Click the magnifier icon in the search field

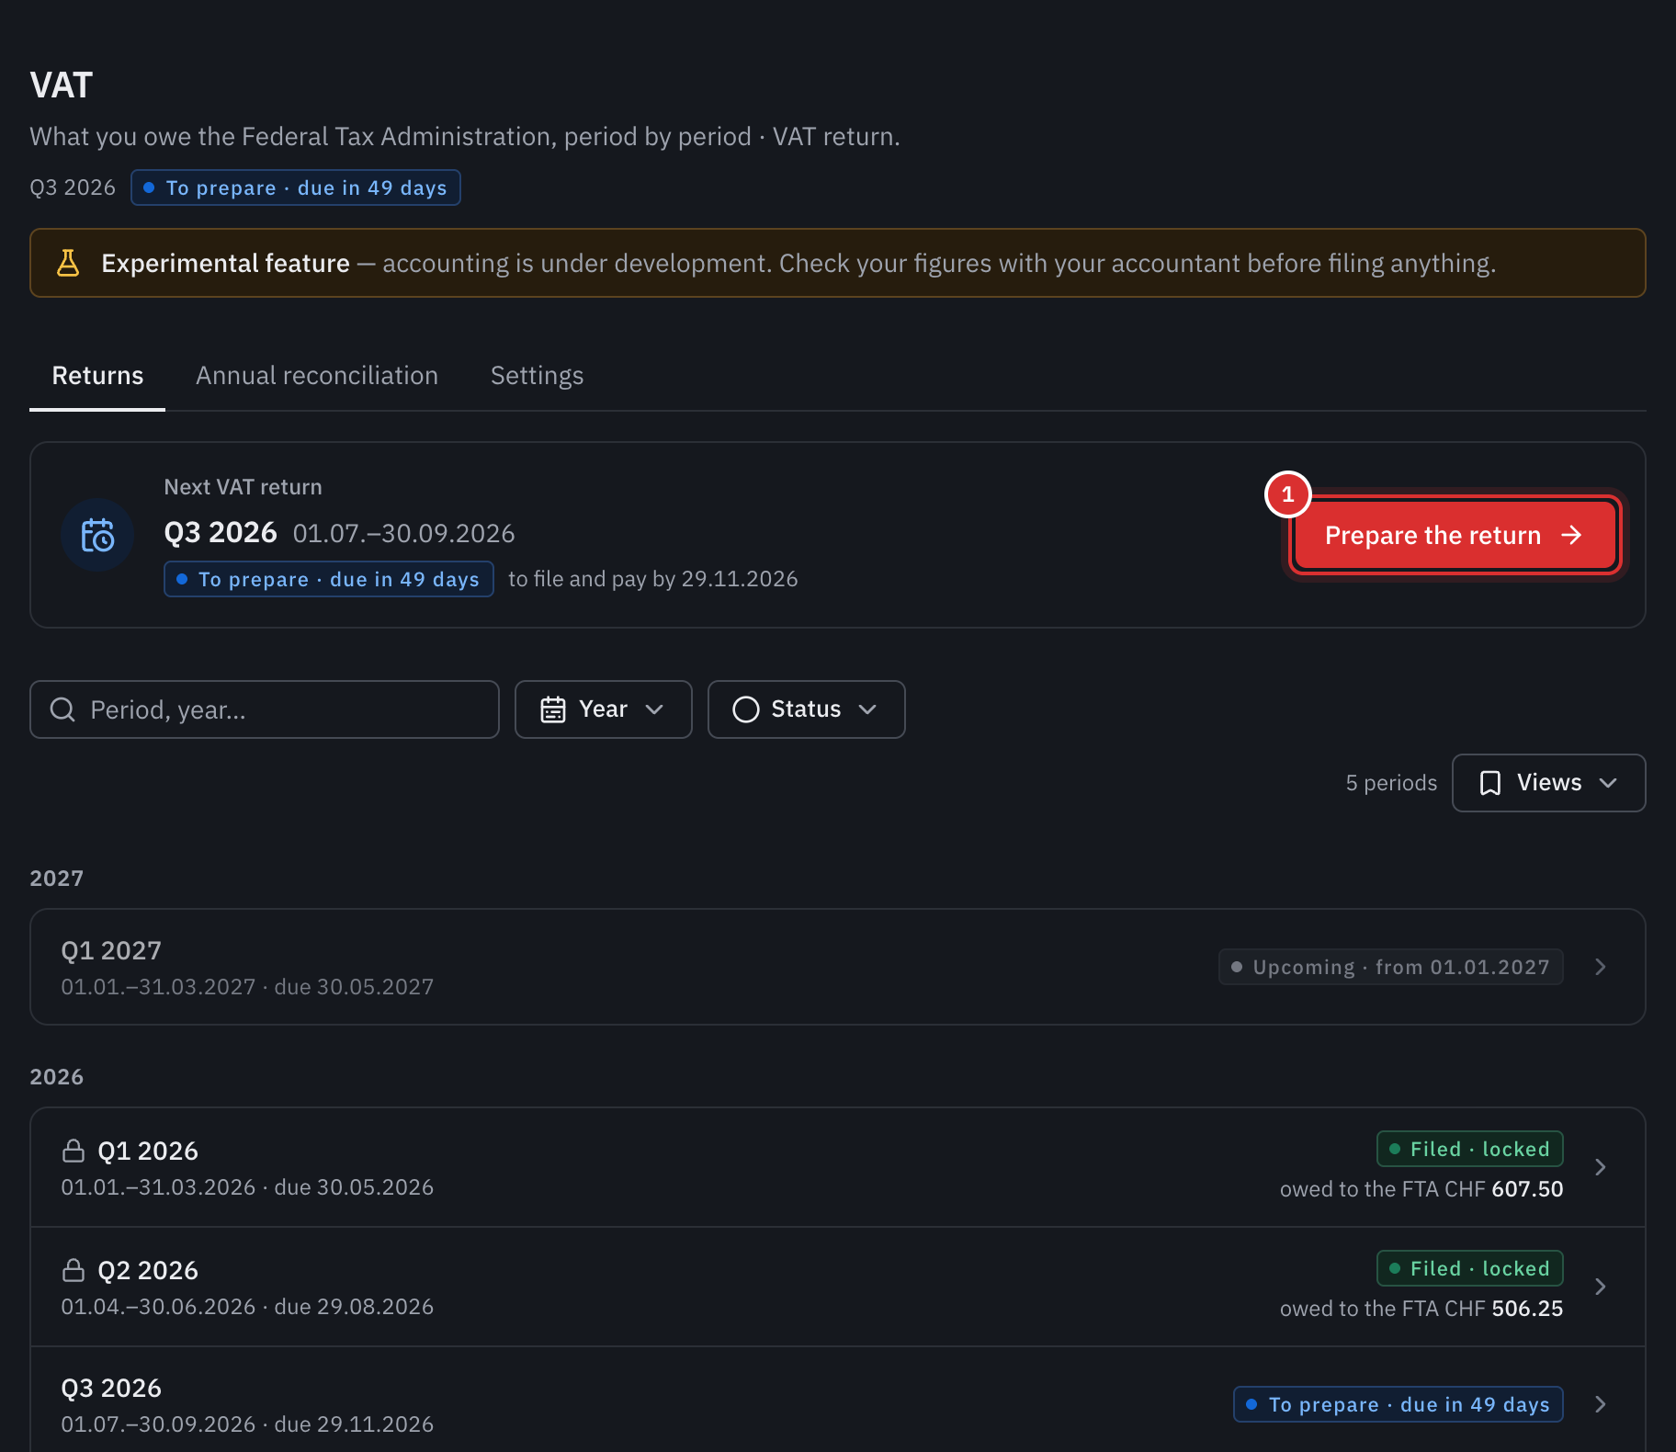pyautogui.click(x=62, y=709)
